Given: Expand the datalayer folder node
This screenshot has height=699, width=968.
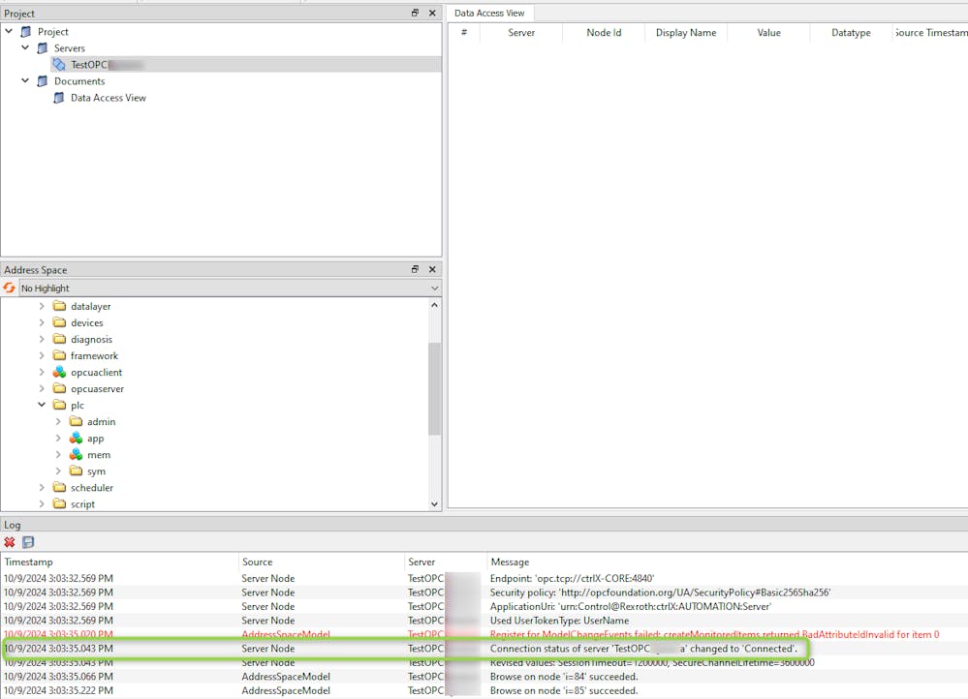Looking at the screenshot, I should (42, 307).
